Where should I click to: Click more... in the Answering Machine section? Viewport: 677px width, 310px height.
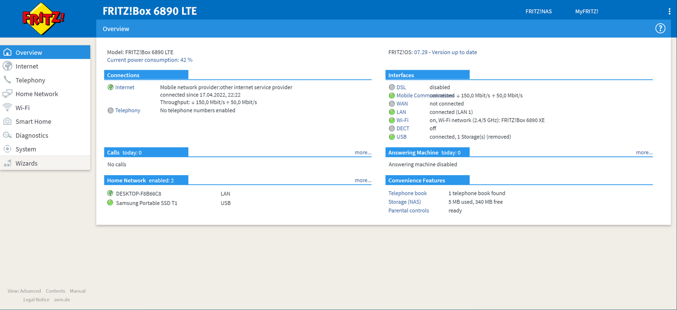[x=644, y=153]
